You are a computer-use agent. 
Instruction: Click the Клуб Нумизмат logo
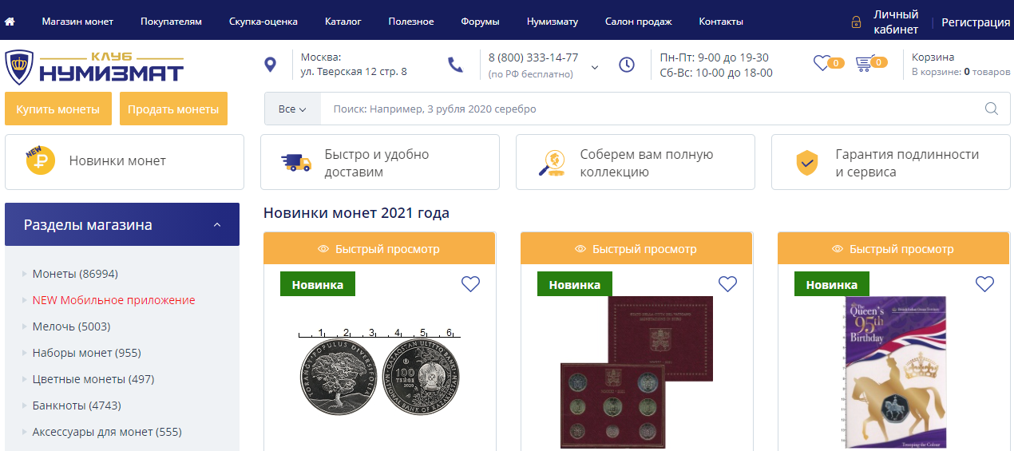(94, 68)
